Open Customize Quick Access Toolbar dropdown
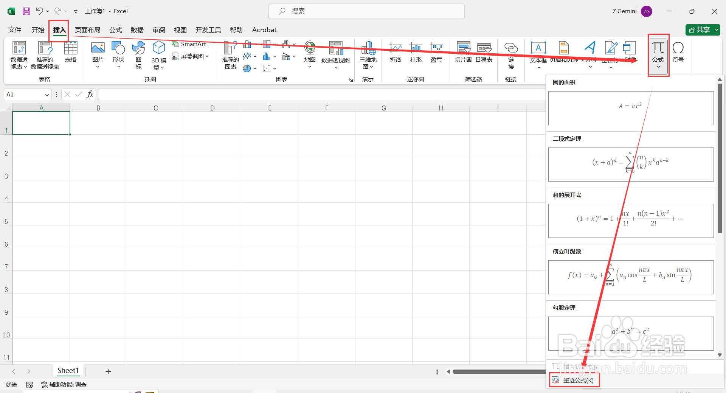The height and width of the screenshot is (393, 726). 76,11
